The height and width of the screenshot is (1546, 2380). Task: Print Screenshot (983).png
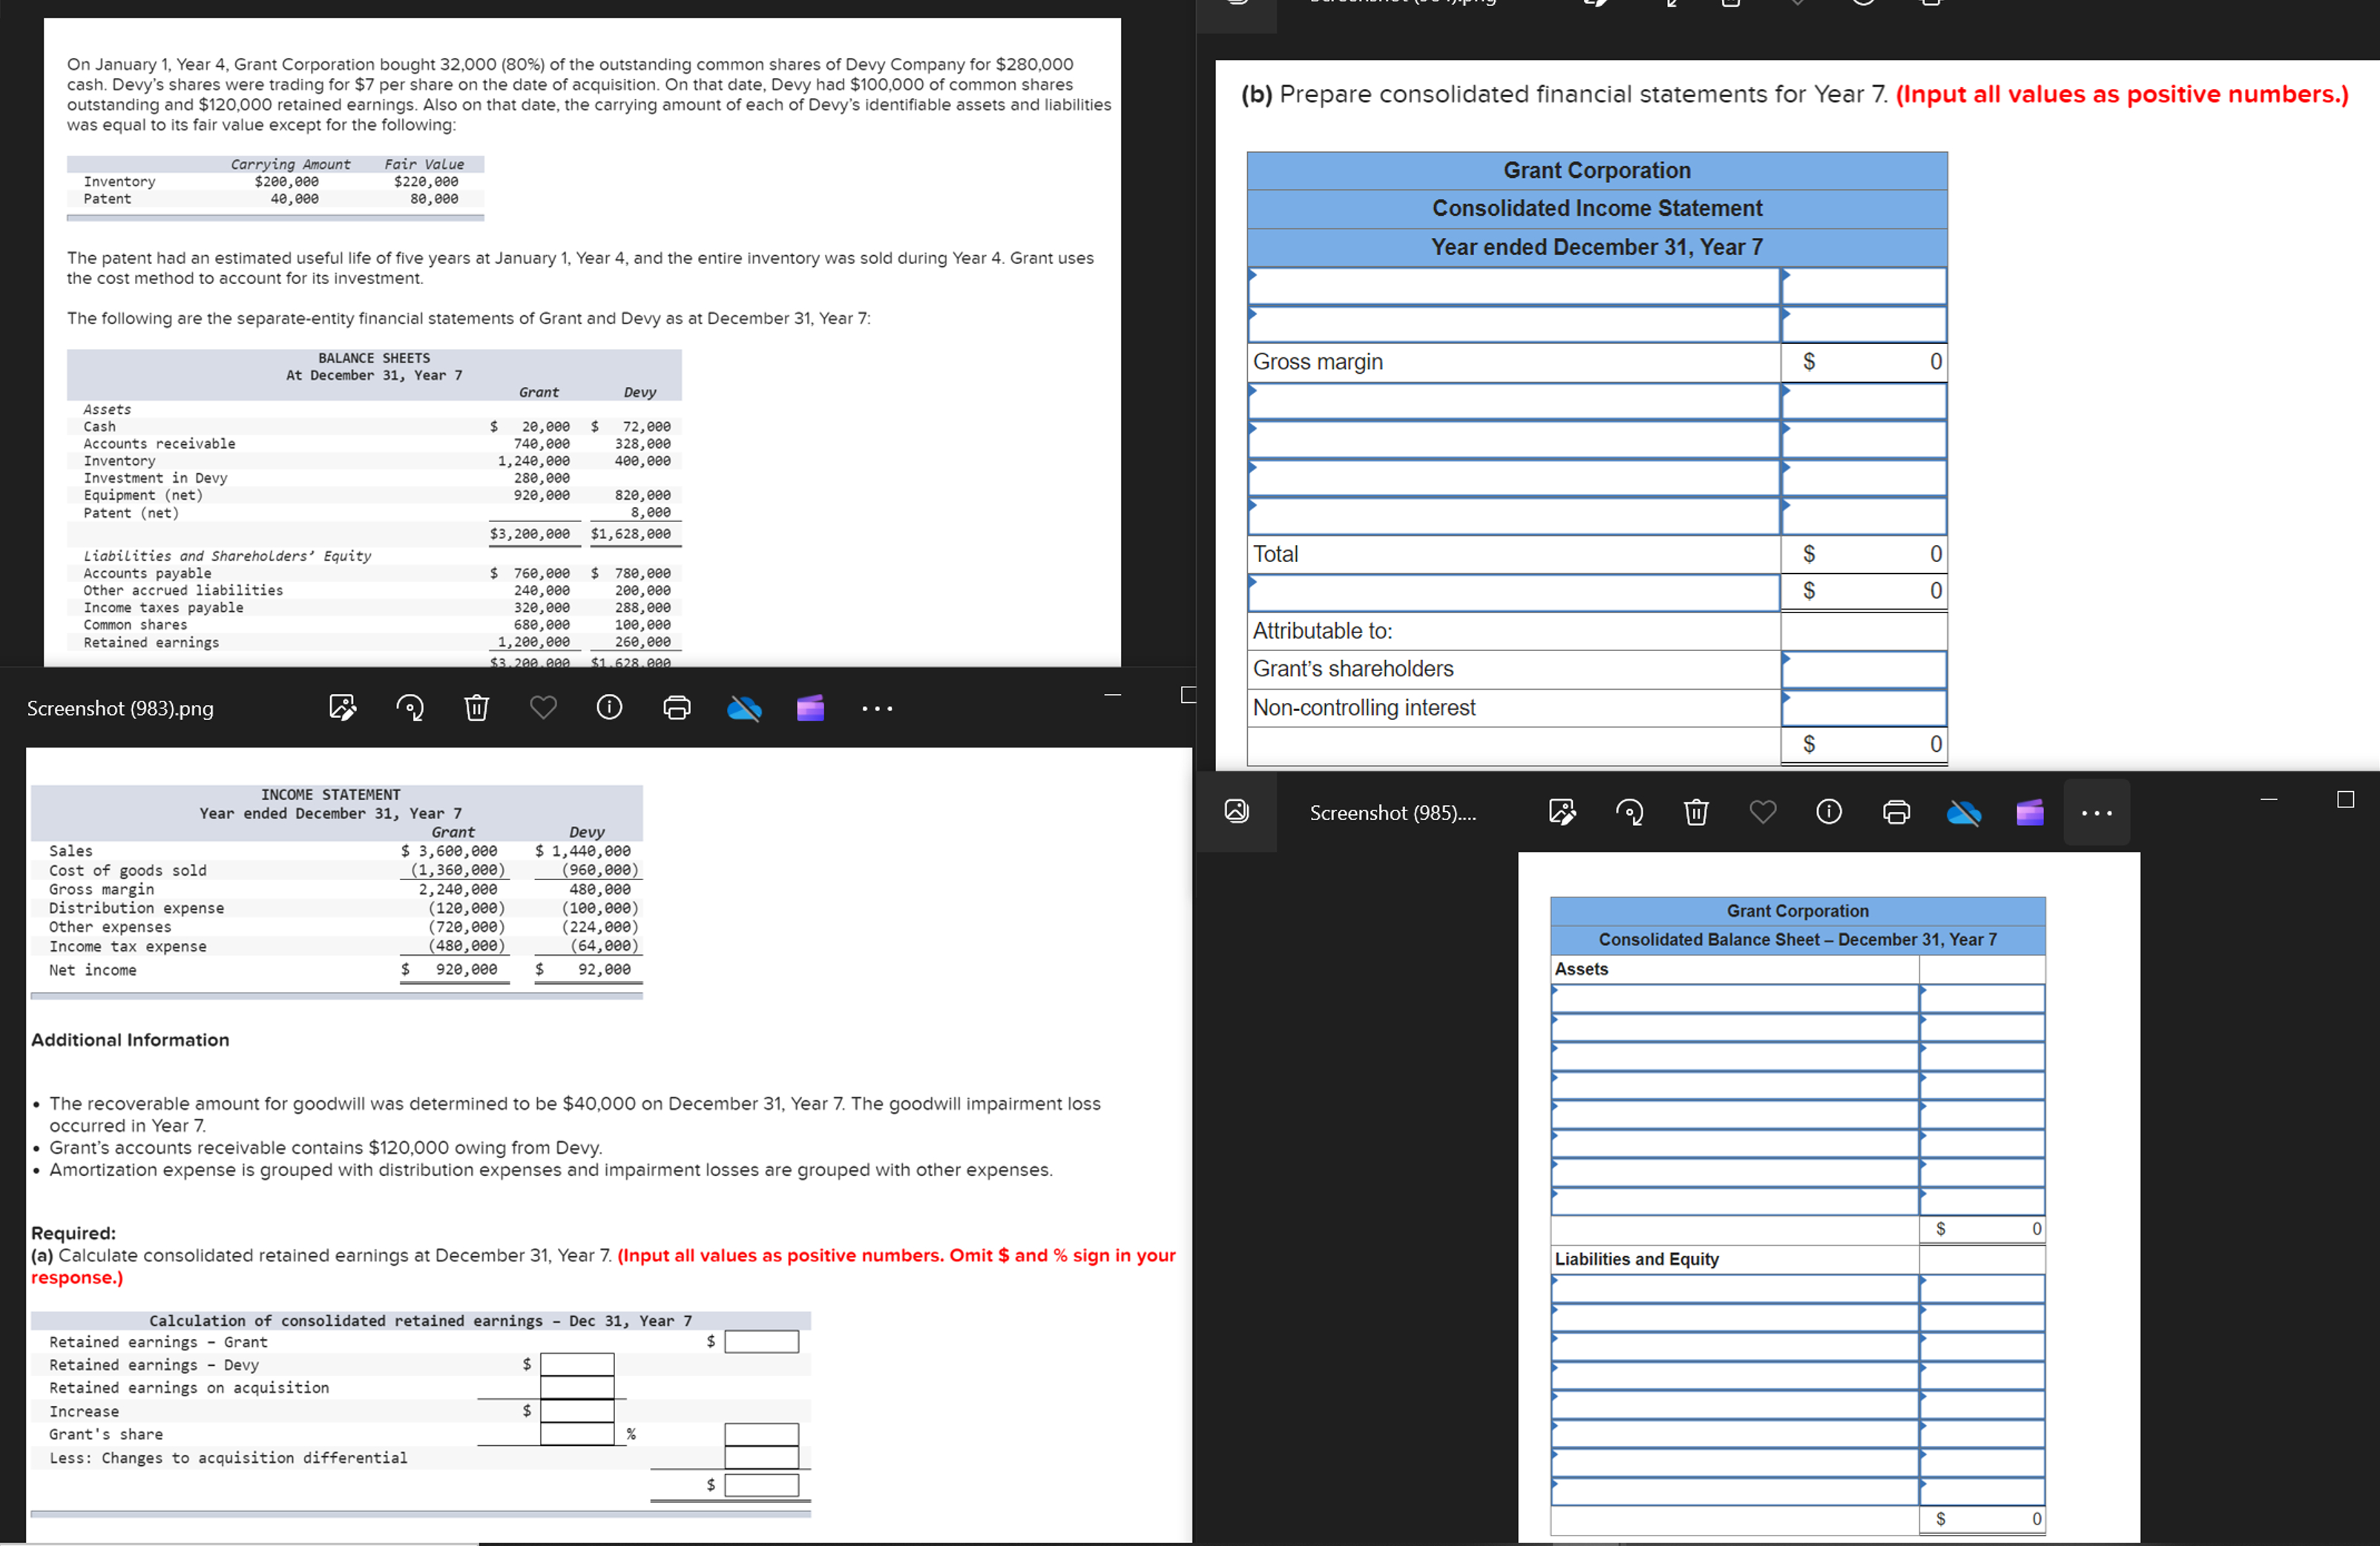[677, 707]
